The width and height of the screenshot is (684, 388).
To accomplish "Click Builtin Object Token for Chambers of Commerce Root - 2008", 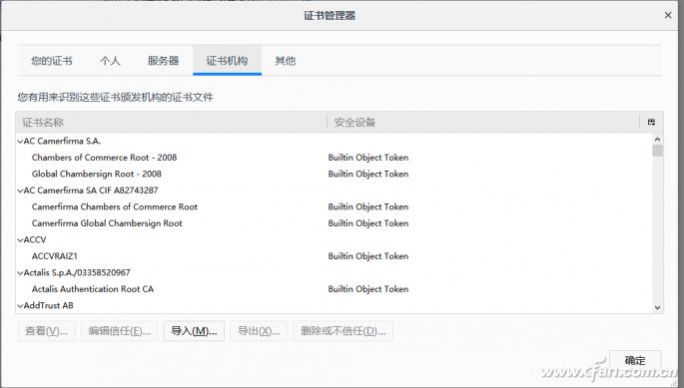I will (368, 158).
